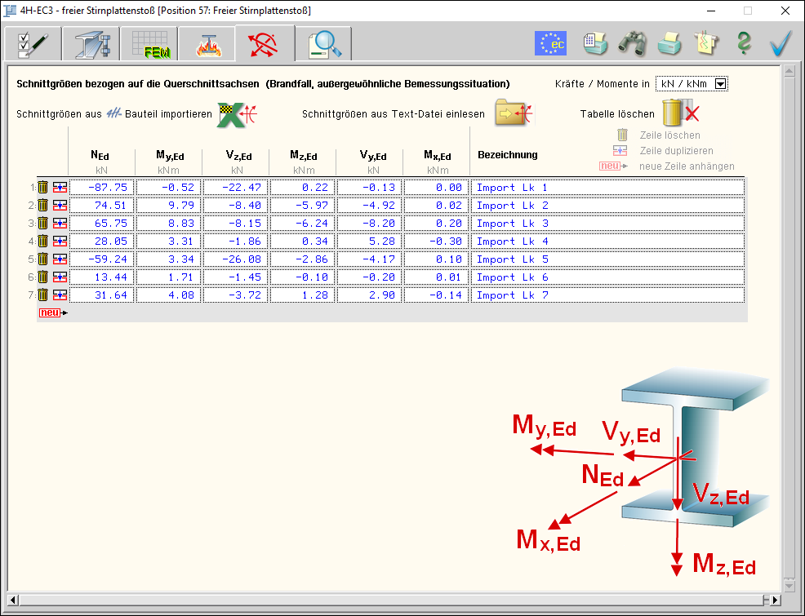Append a new row with neu button
The width and height of the screenshot is (805, 616).
53,312
